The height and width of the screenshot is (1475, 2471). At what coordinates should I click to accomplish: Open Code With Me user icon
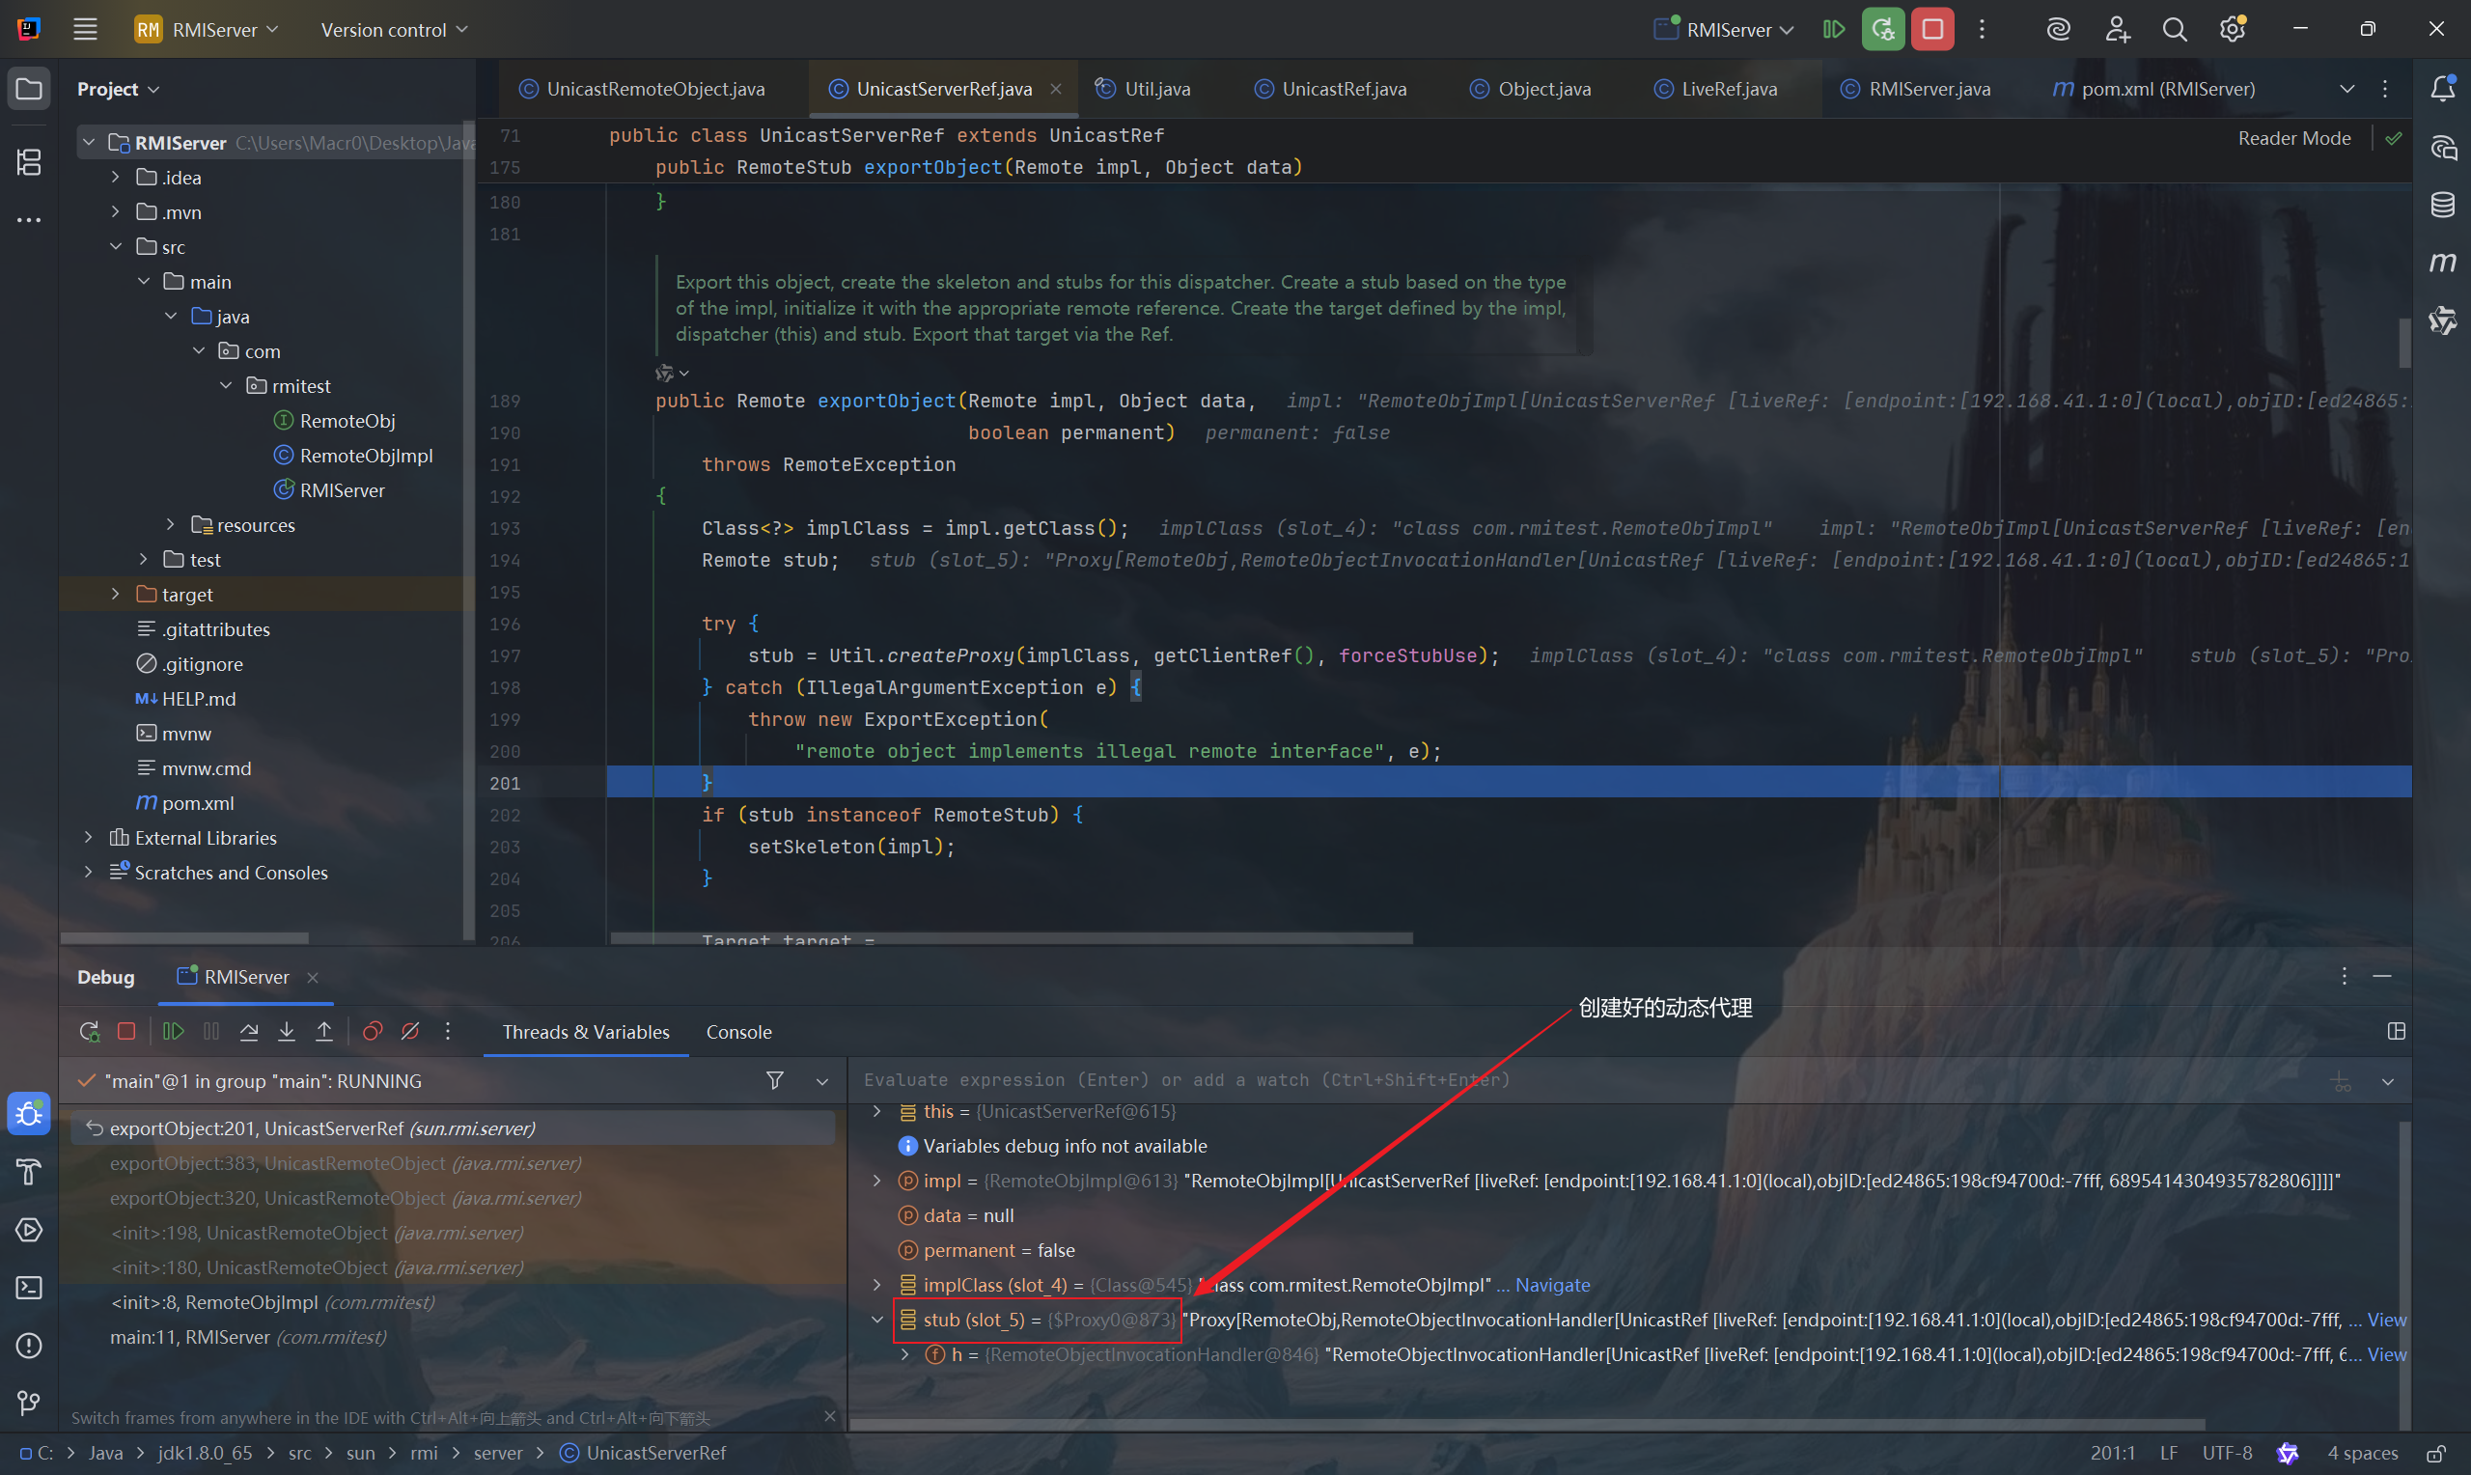(2118, 30)
